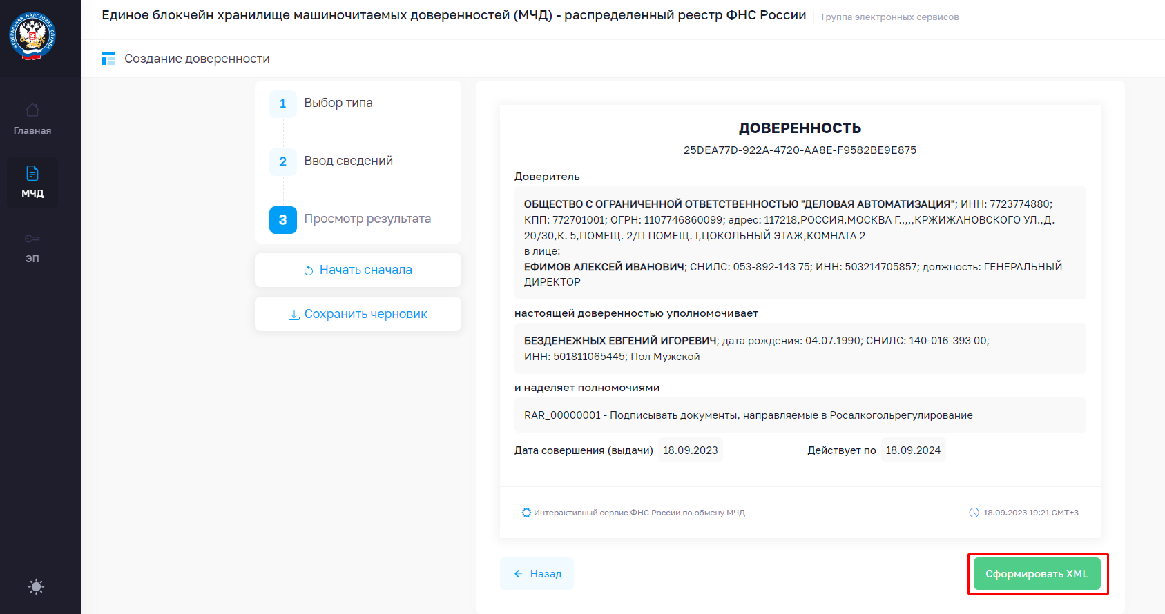The image size is (1165, 614).
Task: Click the ЕФИМОВ АЛЕКСЕЙ ИВАНОВИЧ name
Action: (x=604, y=266)
